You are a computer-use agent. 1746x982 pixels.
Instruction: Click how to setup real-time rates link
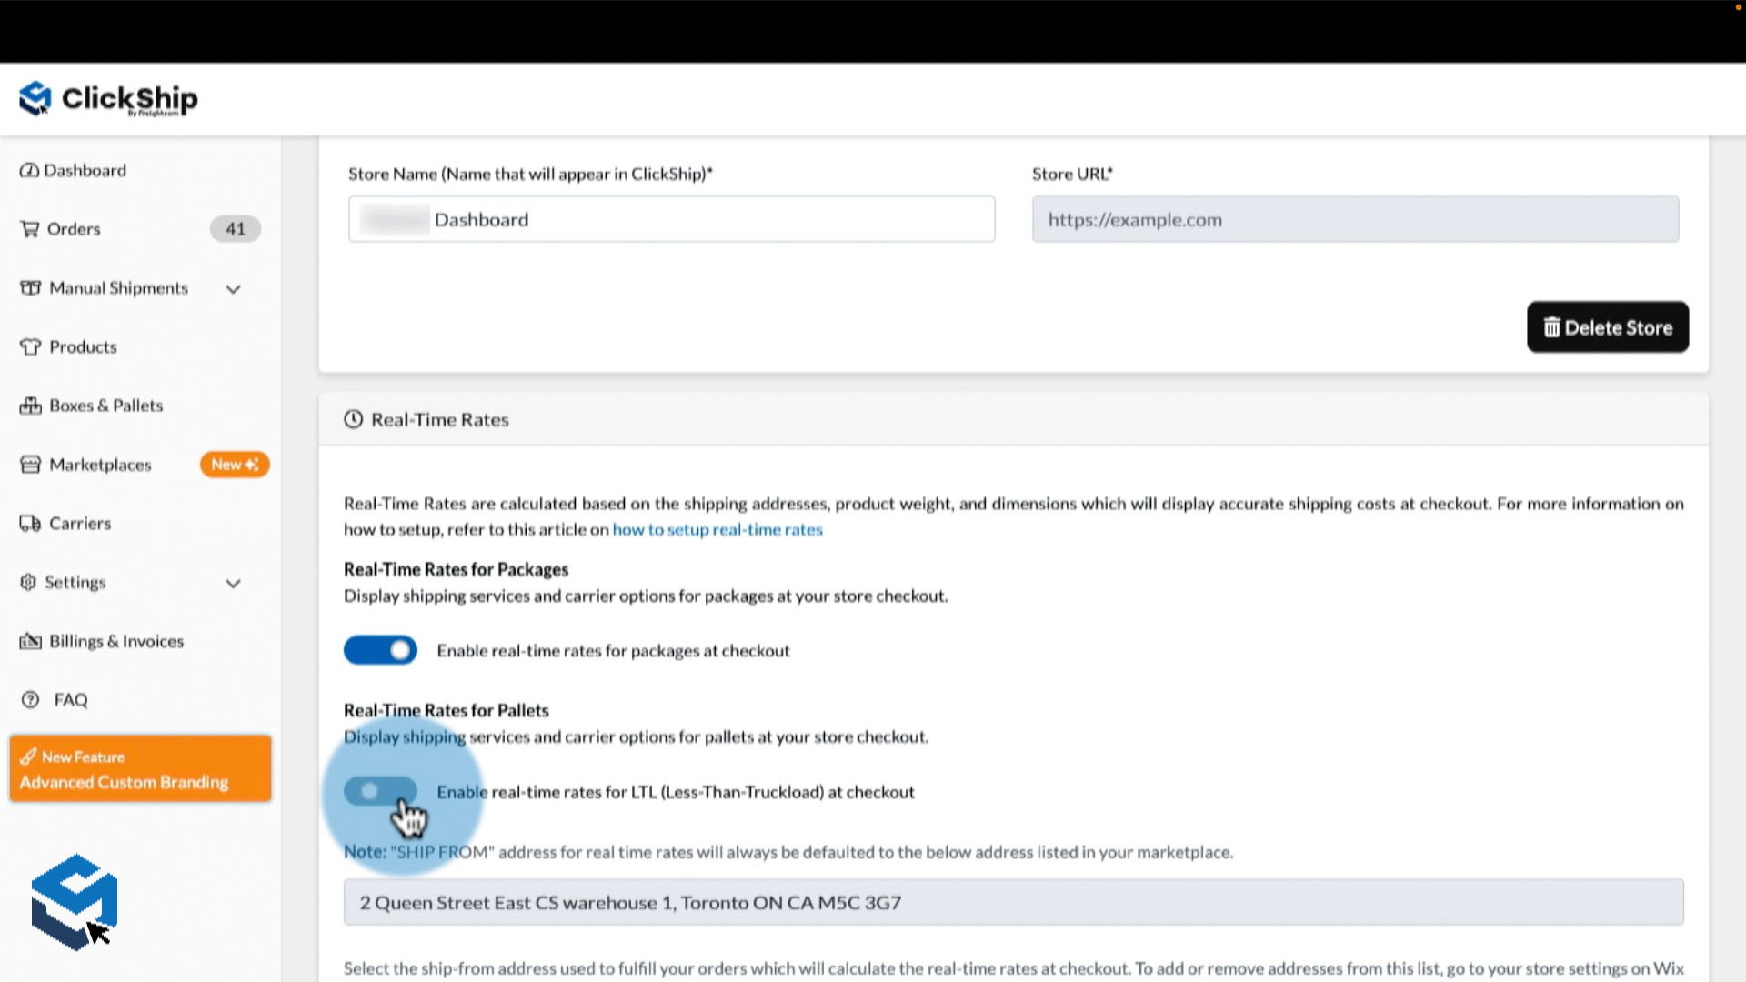716,529
